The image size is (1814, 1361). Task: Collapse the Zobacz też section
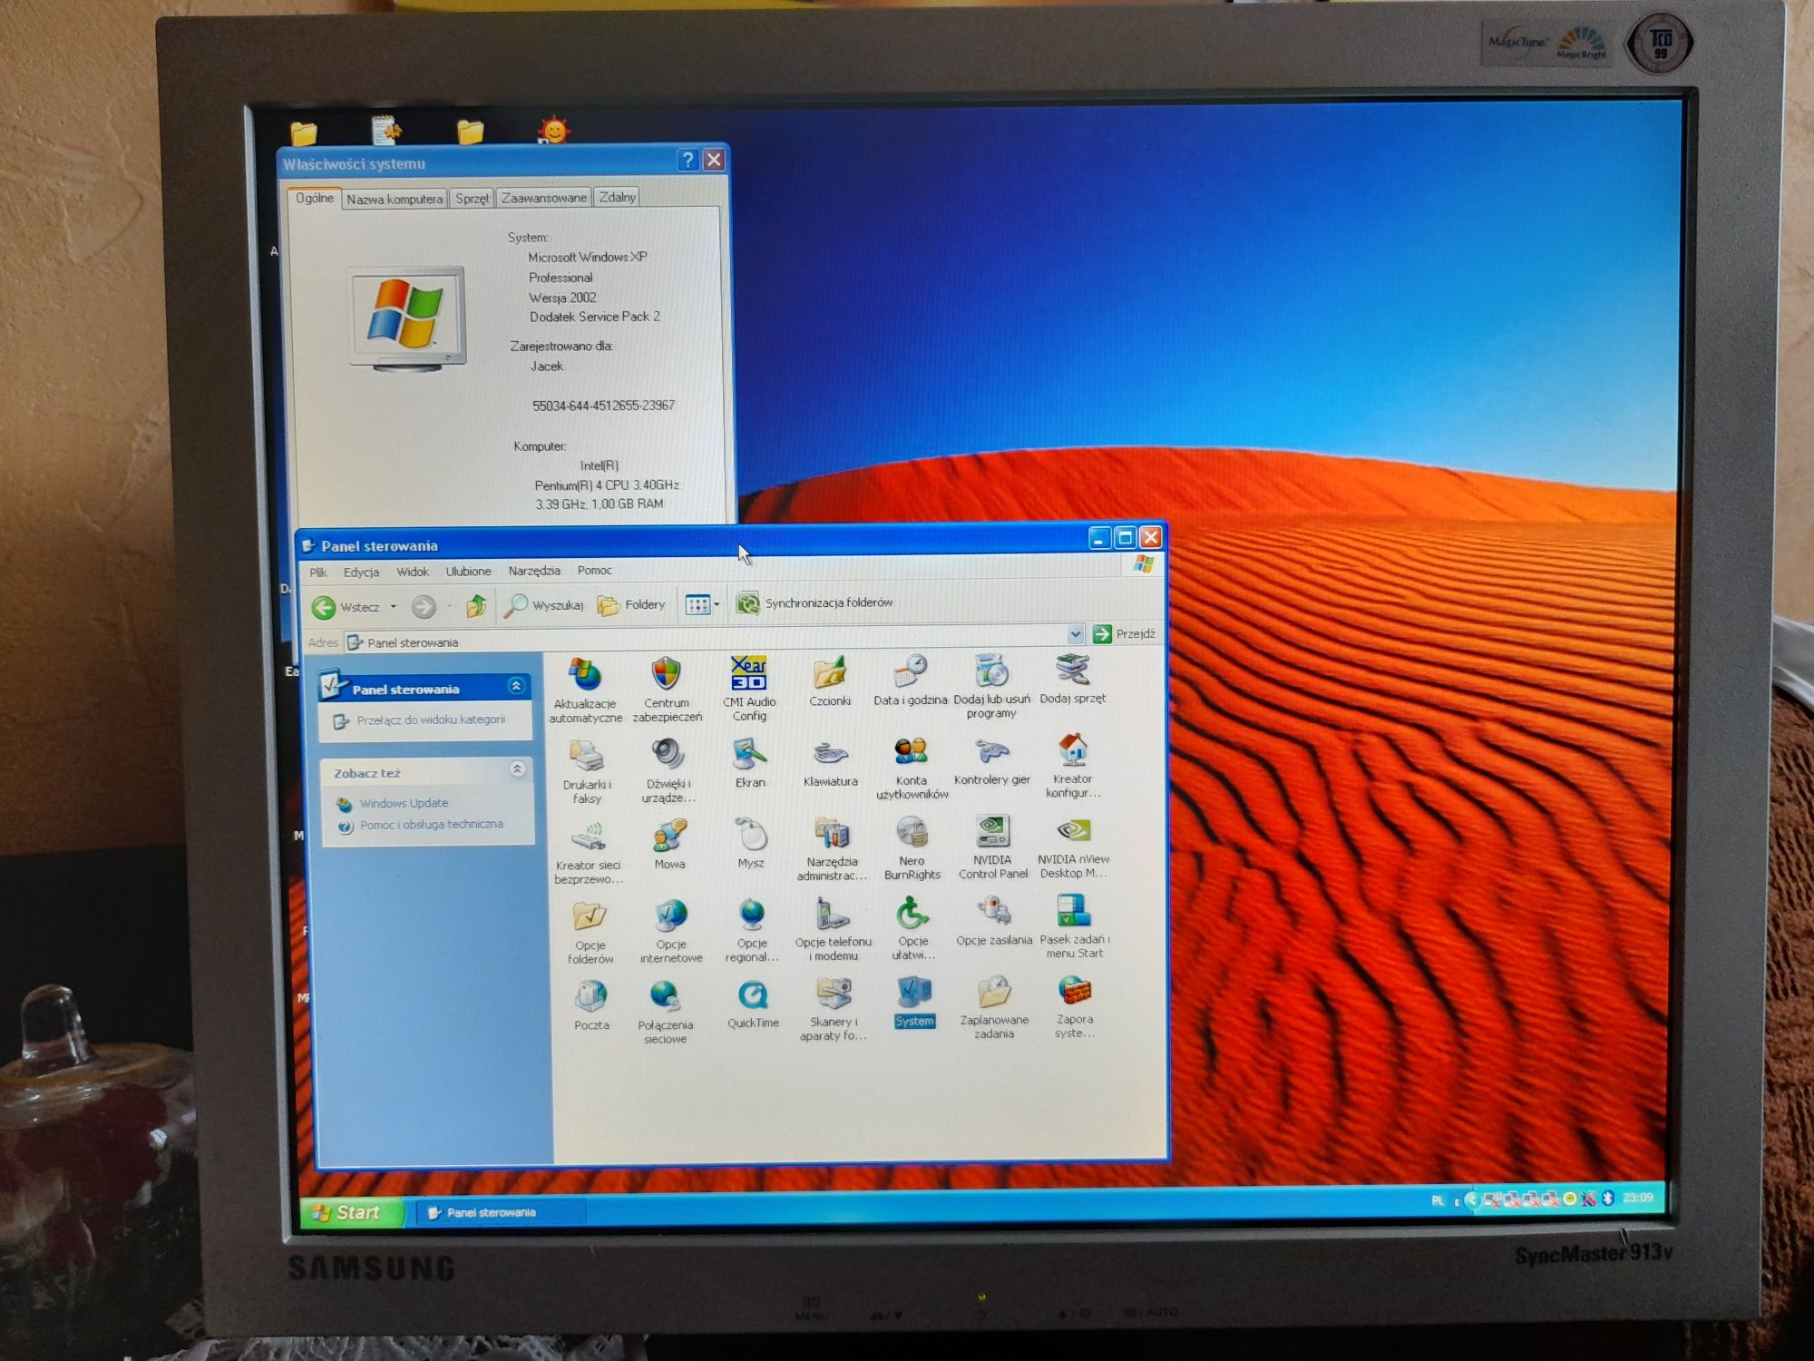(517, 769)
